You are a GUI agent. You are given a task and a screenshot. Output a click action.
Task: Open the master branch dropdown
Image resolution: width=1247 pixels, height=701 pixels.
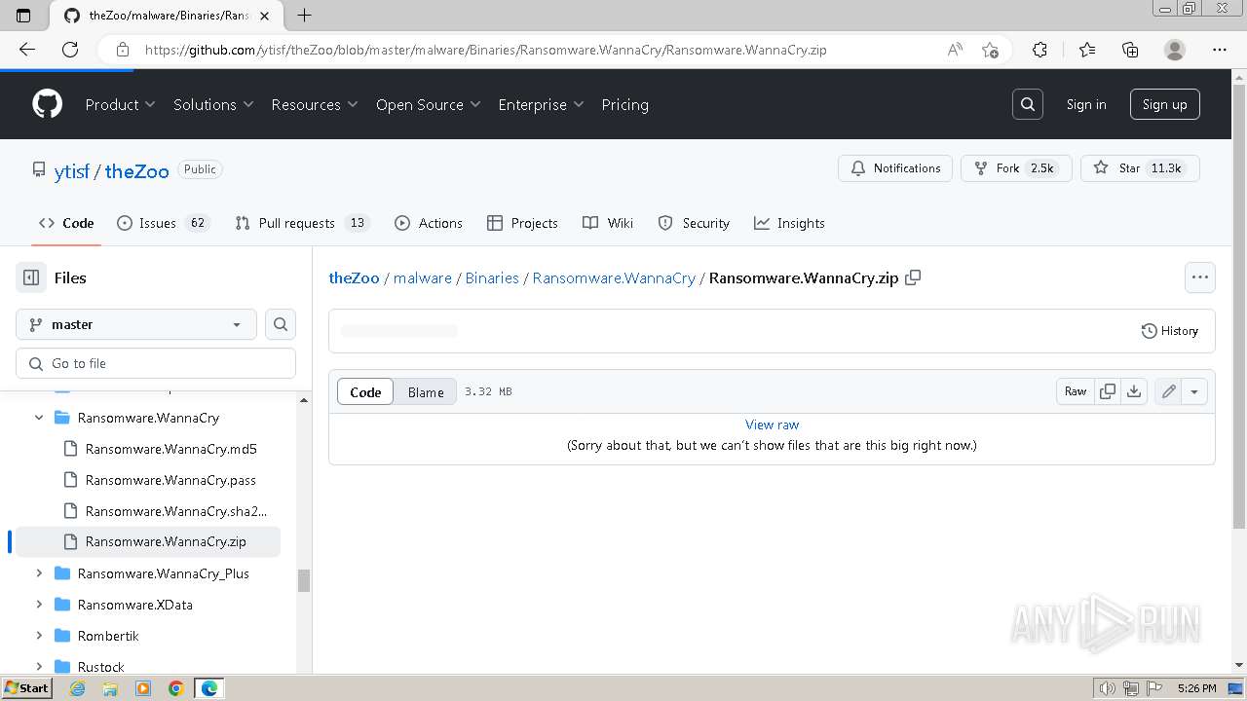[x=136, y=324]
